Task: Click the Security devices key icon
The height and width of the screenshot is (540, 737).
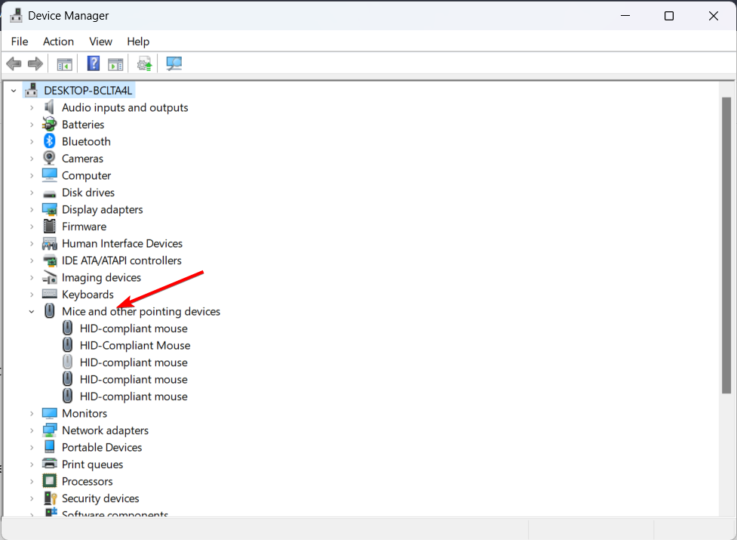Action: point(49,498)
